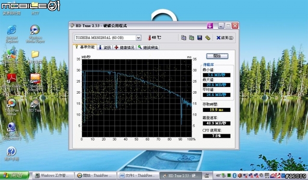Click the 48.9 MB/秒 burst rate value
This screenshot has height=180, width=308.
coord(217,123)
